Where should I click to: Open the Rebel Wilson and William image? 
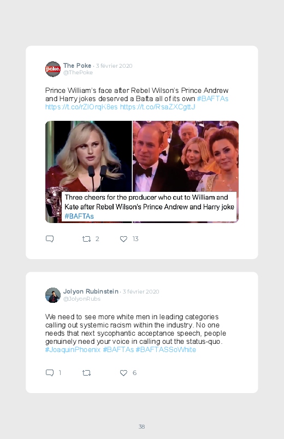pyautogui.click(x=142, y=172)
